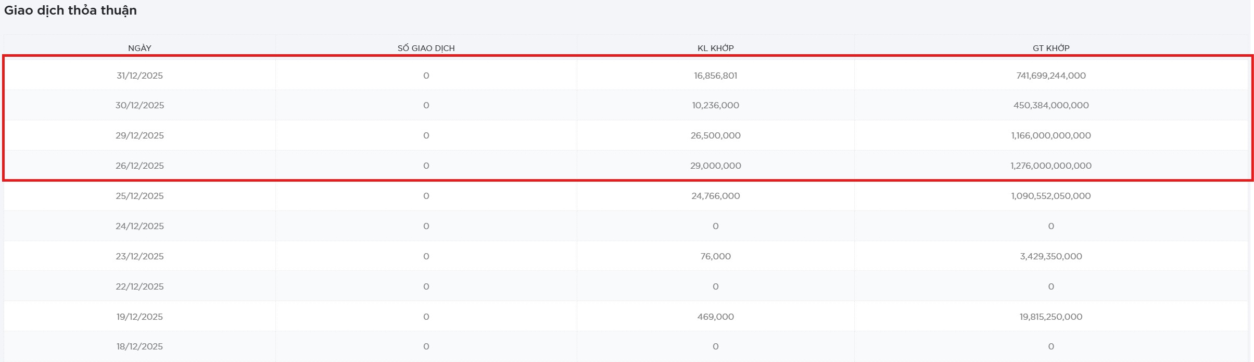Select the 1,090,552,050,000 value cell
Screen dimensions: 1254x362
tap(1050, 196)
